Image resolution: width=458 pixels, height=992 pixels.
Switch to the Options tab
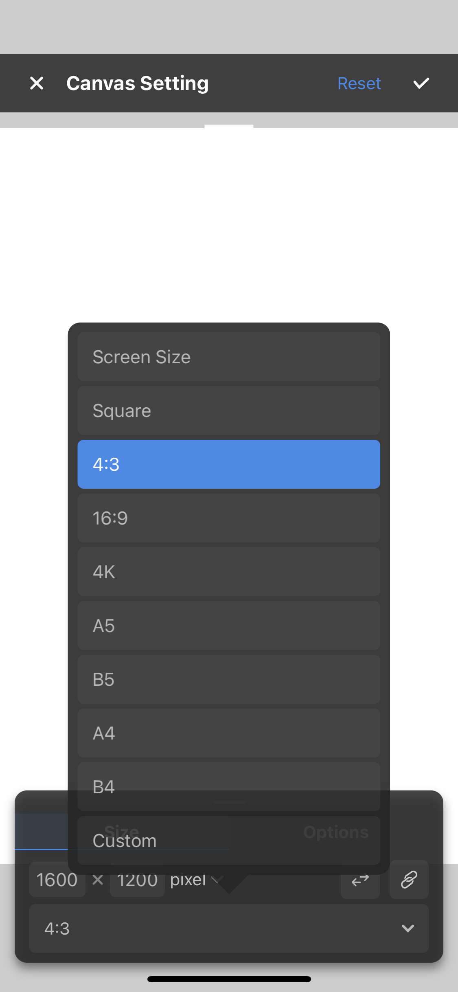(x=336, y=832)
